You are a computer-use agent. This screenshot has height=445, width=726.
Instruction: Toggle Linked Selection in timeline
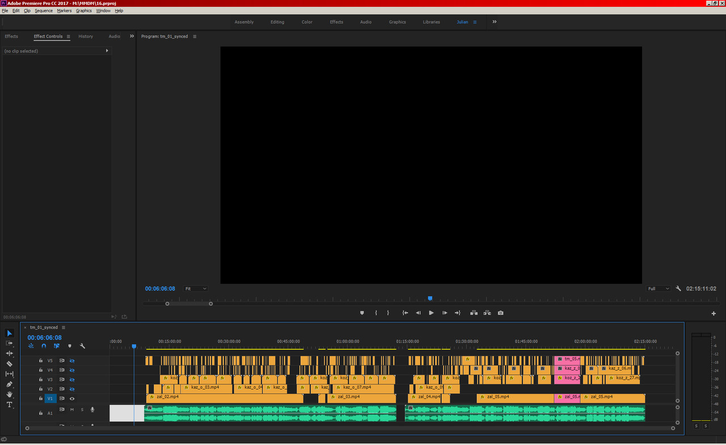57,346
